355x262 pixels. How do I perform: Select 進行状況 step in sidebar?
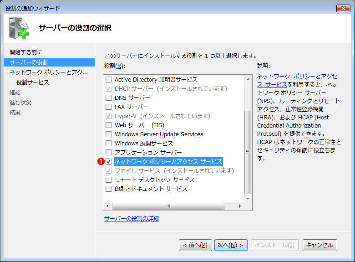20,102
